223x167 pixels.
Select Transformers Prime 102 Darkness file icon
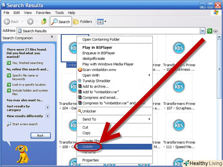tap(179, 48)
